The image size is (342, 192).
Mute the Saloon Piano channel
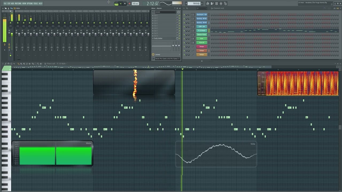[184, 35]
